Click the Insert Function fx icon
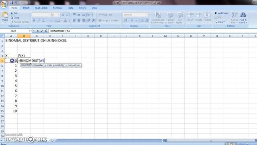Image resolution: width=257 pixels, height=145 pixels. pyautogui.click(x=46, y=31)
